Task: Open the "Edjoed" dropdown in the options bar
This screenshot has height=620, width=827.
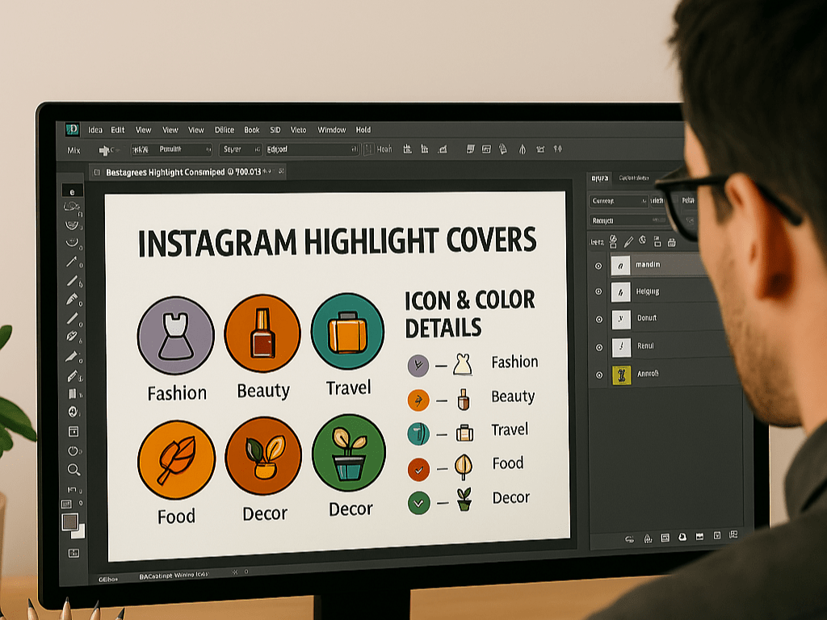Action: [312, 149]
